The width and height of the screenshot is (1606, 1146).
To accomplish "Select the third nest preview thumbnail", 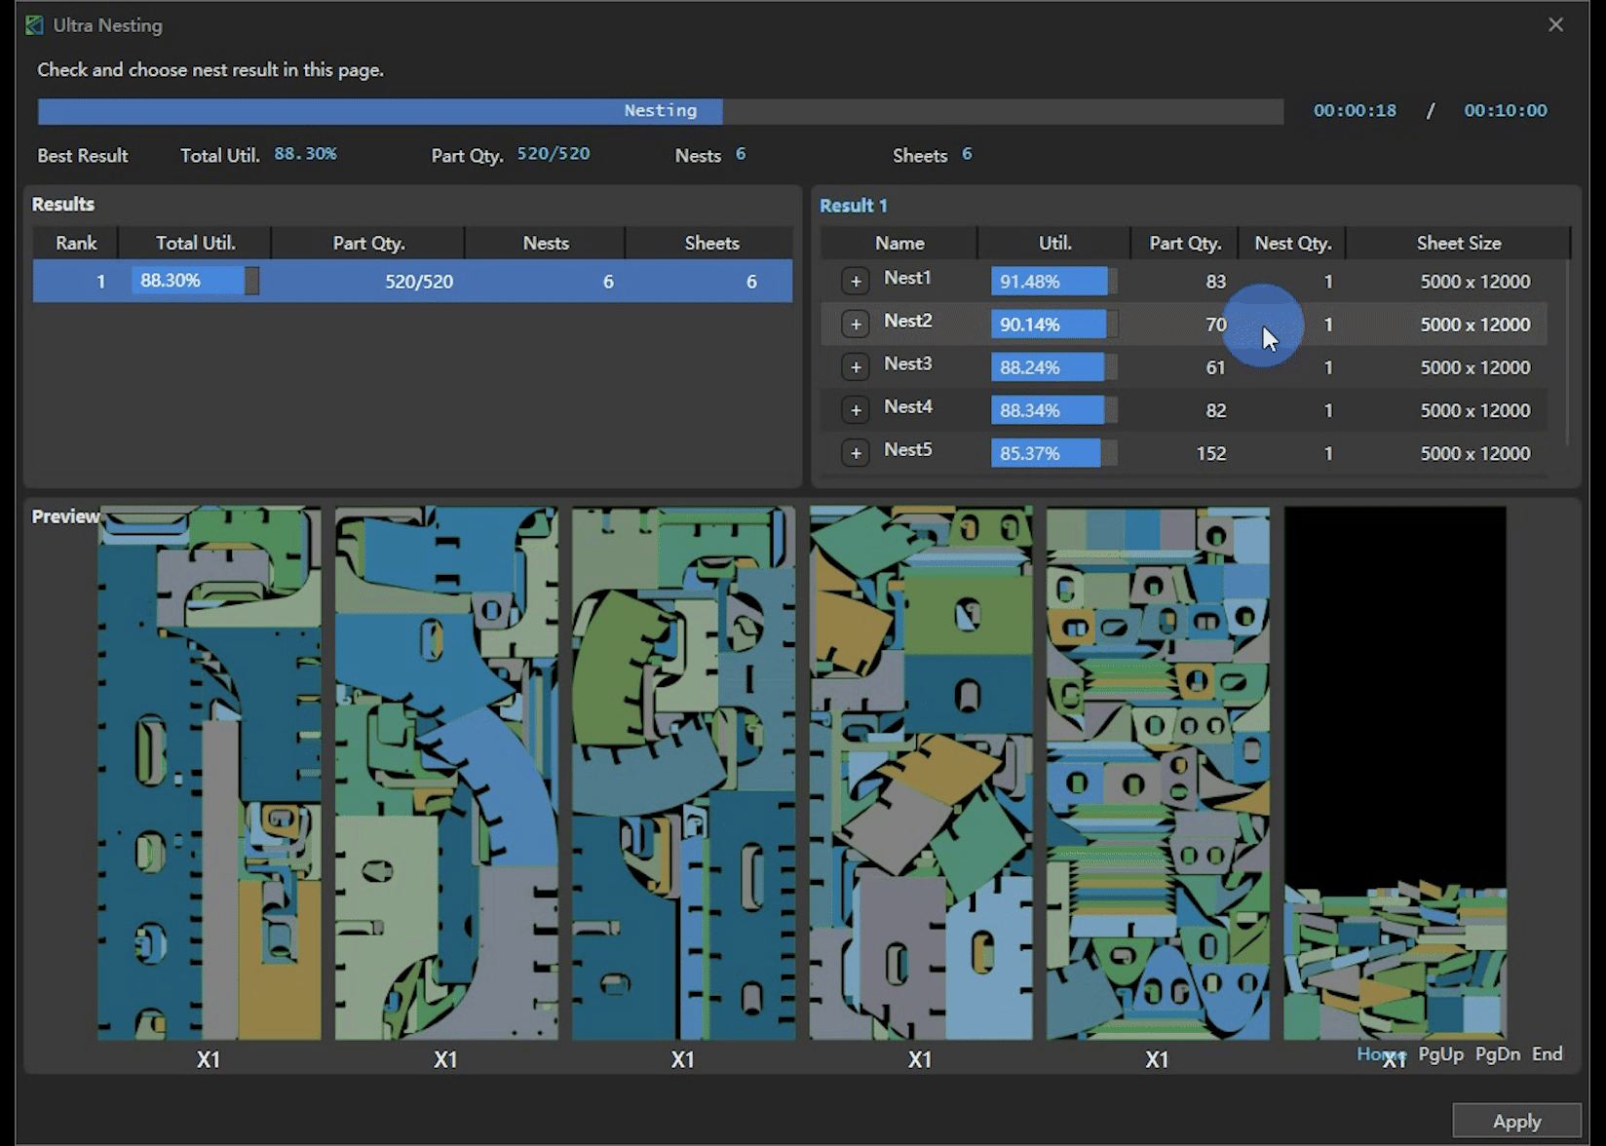I will (x=683, y=773).
